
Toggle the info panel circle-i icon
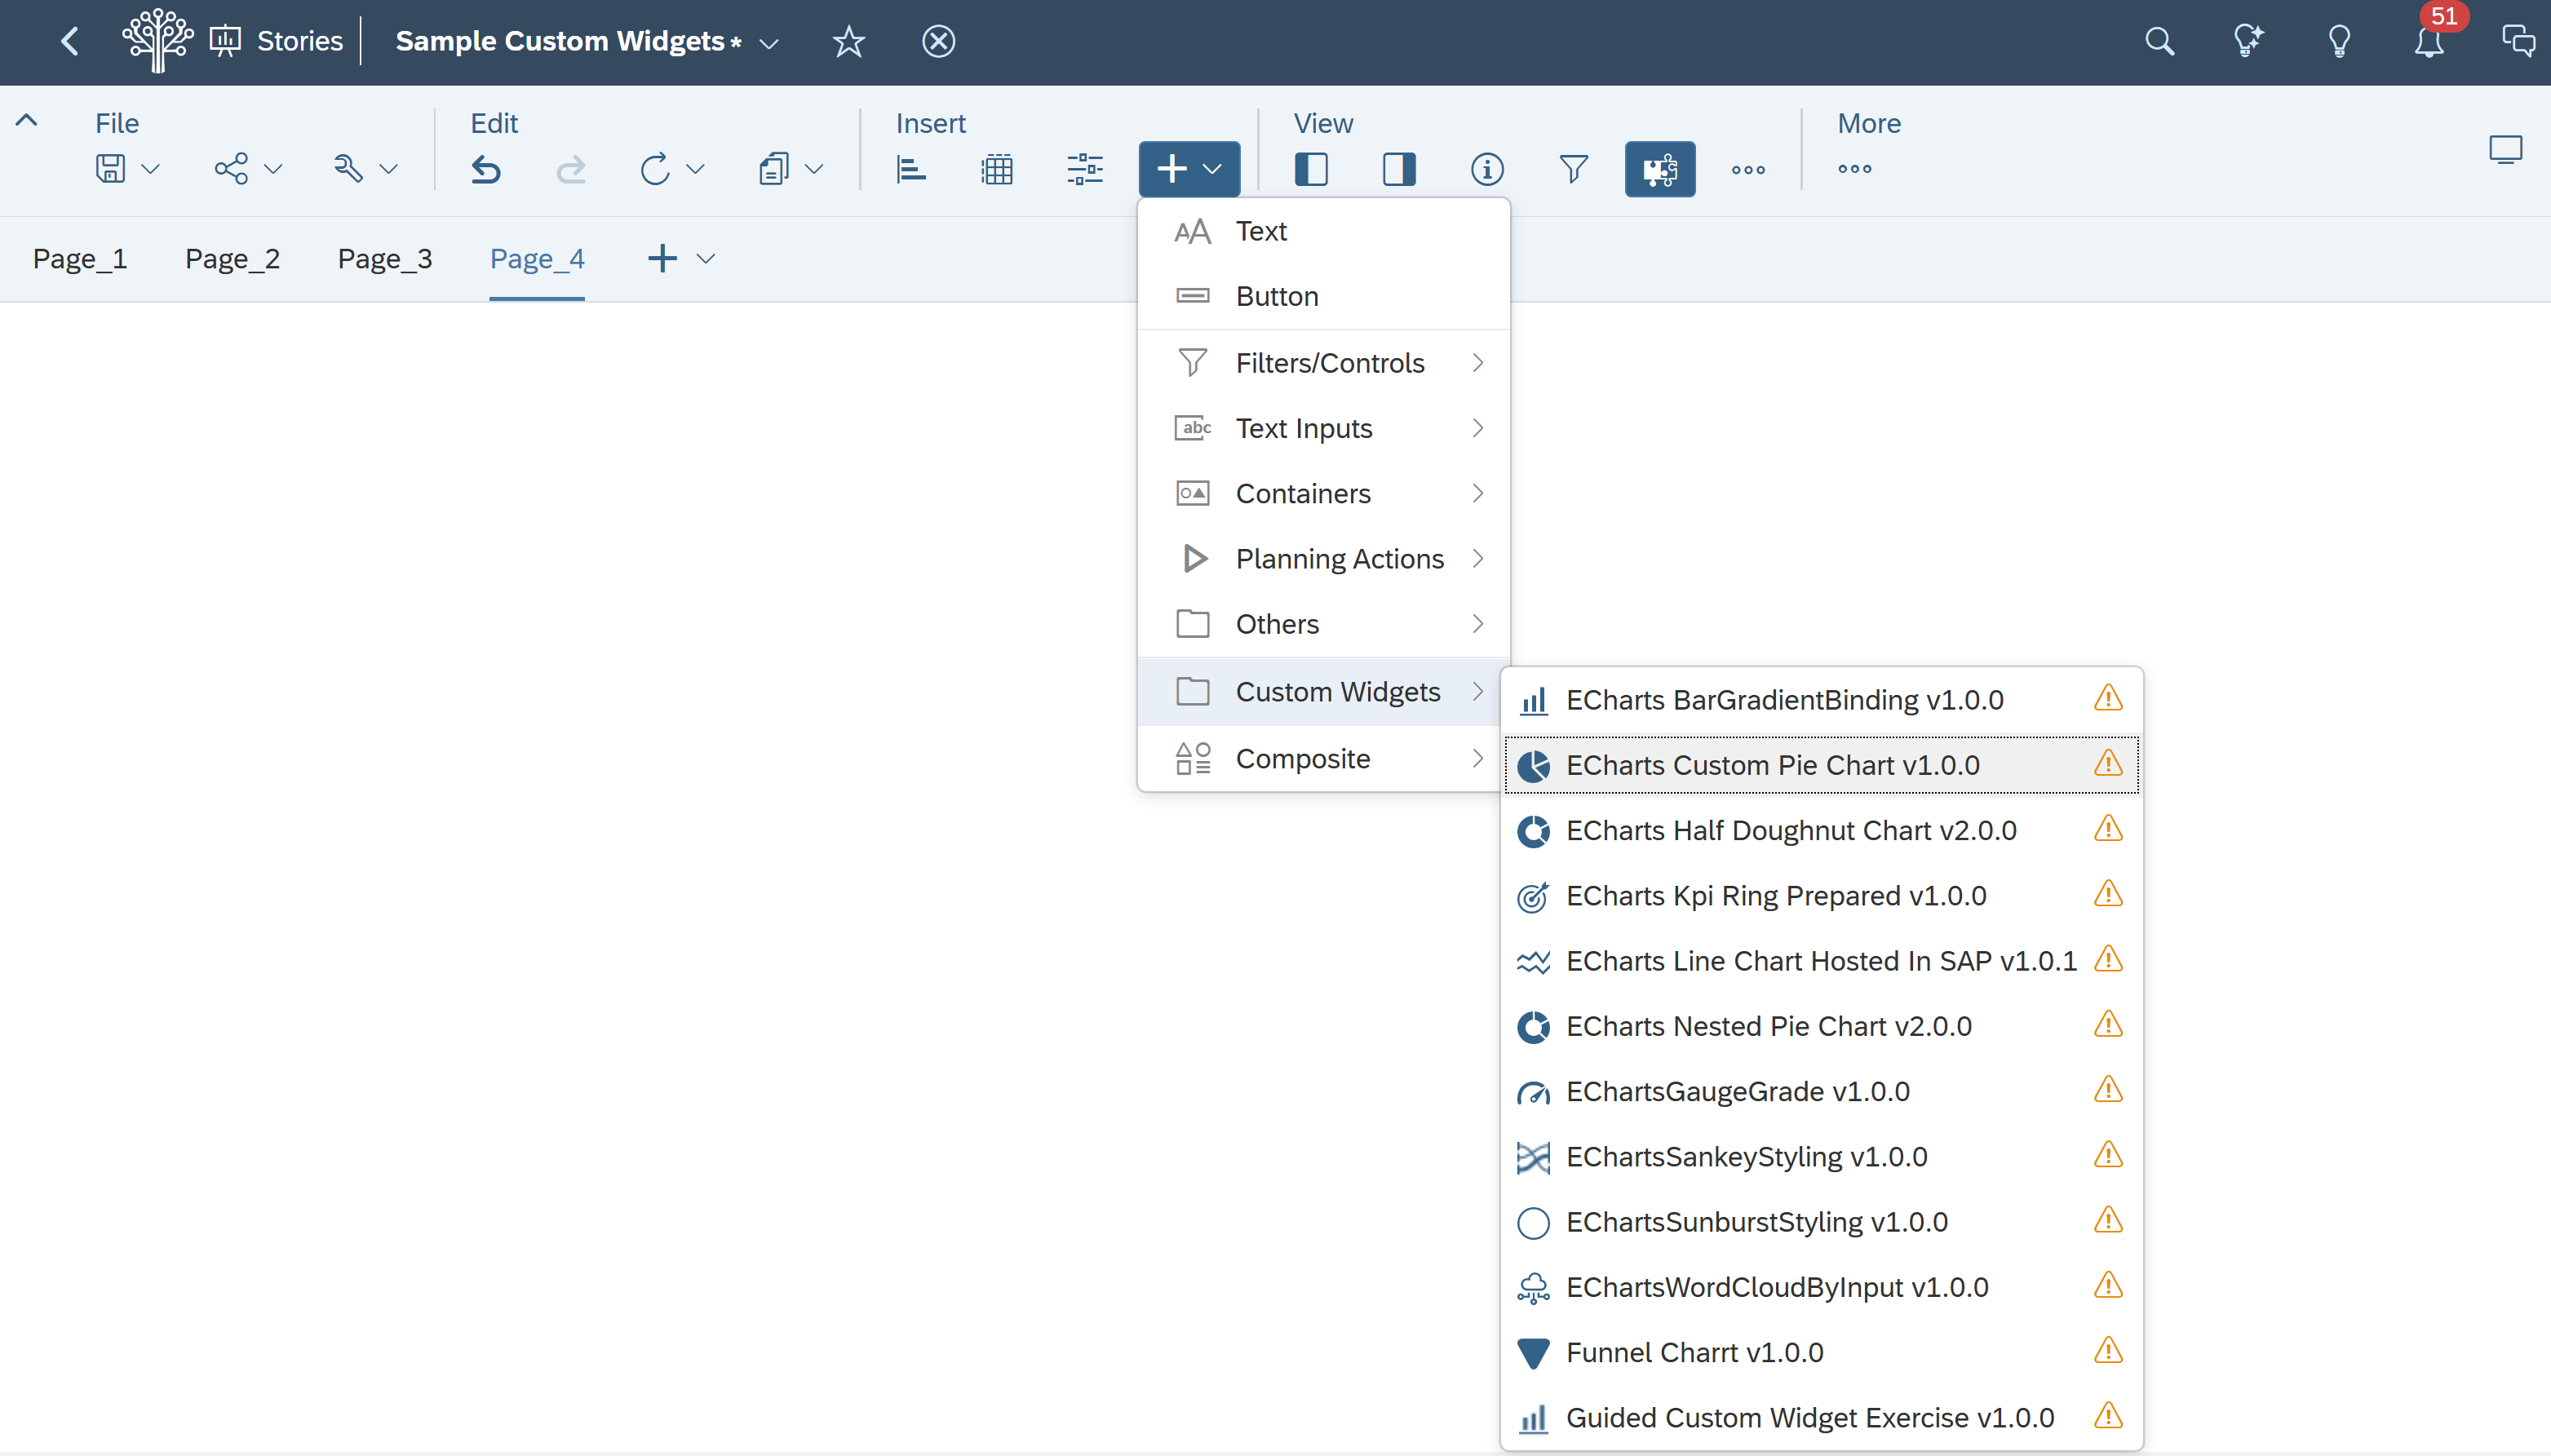(x=1487, y=169)
